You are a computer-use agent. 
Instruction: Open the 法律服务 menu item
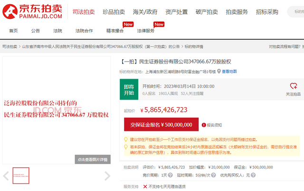(146, 31)
